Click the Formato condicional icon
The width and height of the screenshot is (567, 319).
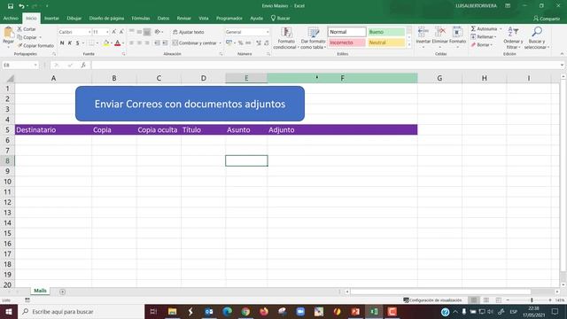pos(286,33)
